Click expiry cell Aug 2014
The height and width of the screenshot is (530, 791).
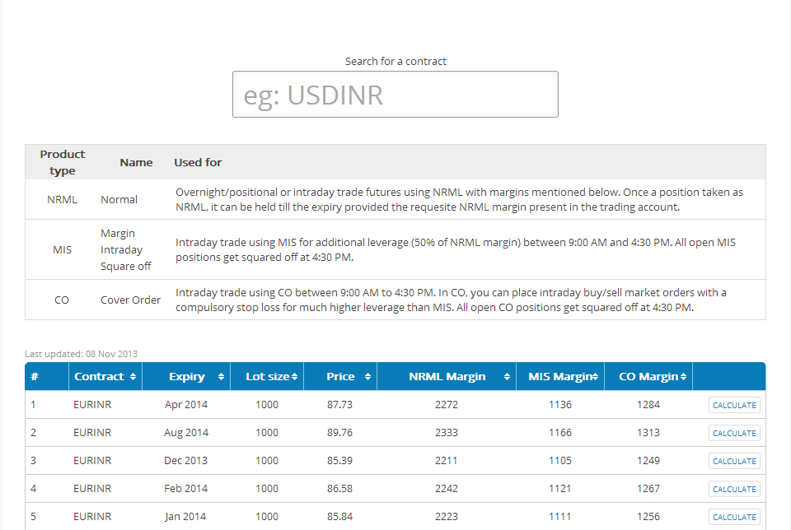pos(186,433)
